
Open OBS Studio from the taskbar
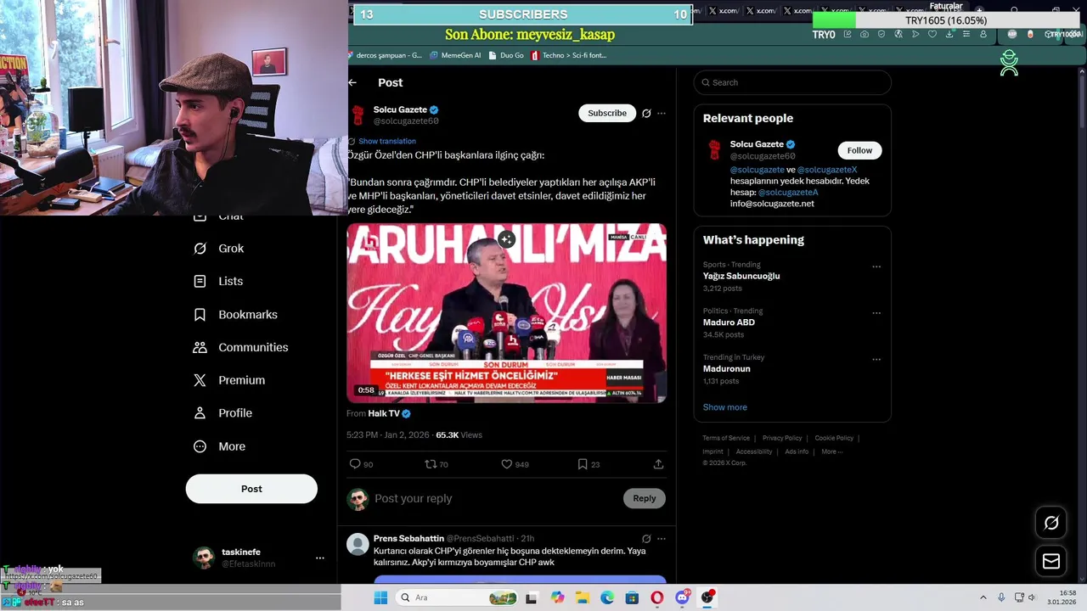(707, 597)
